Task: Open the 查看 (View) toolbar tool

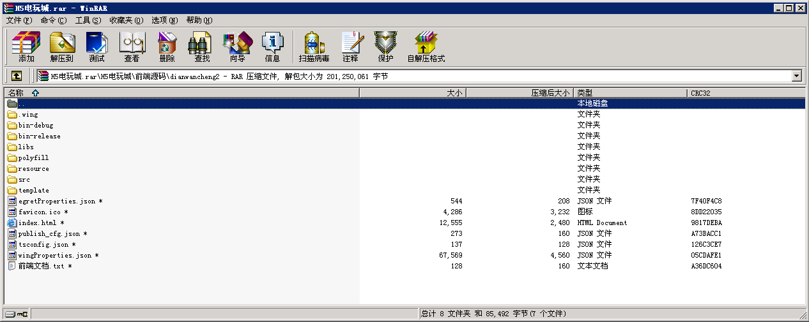Action: click(x=132, y=46)
